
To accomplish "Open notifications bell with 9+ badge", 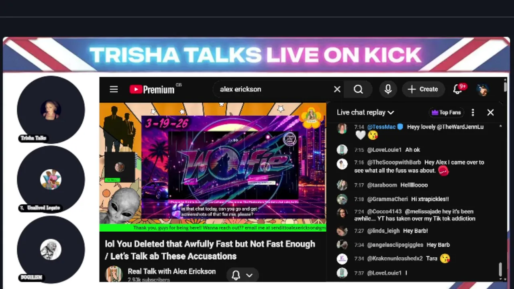I will click(459, 89).
